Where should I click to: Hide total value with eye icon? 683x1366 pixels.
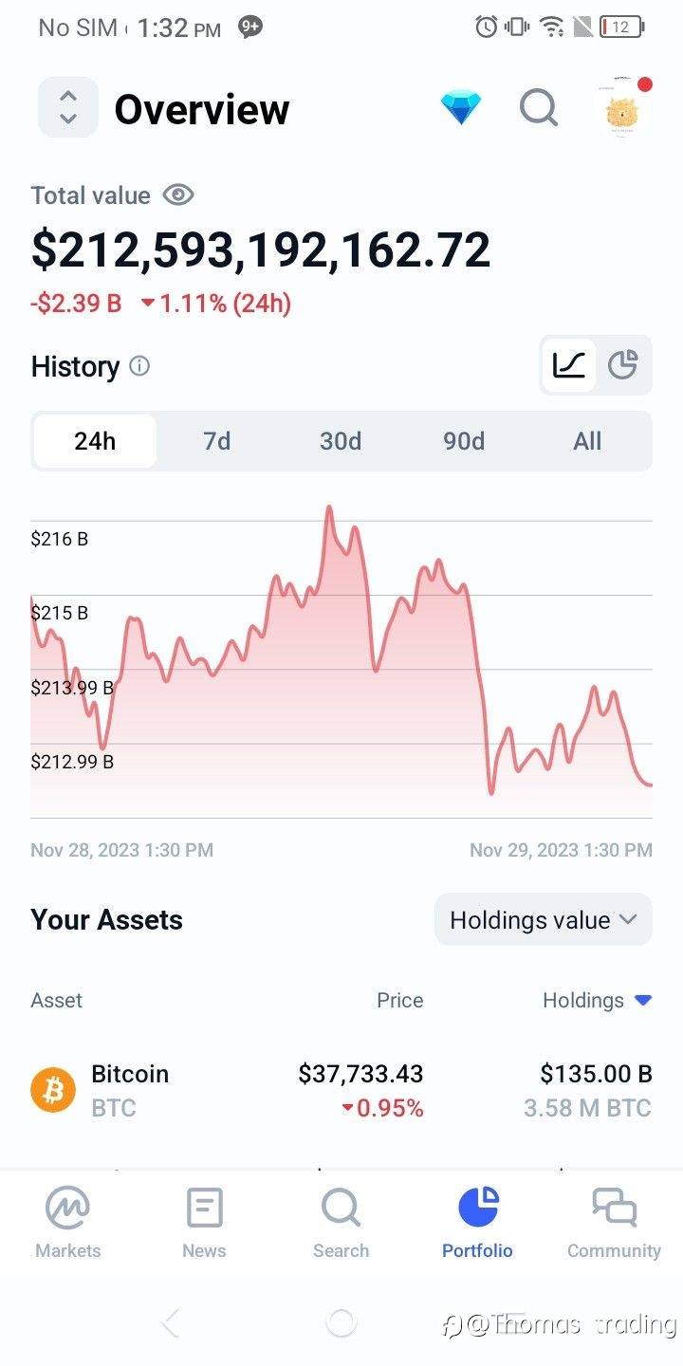click(x=178, y=195)
